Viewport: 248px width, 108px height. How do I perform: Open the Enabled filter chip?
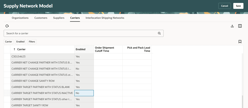20,42
